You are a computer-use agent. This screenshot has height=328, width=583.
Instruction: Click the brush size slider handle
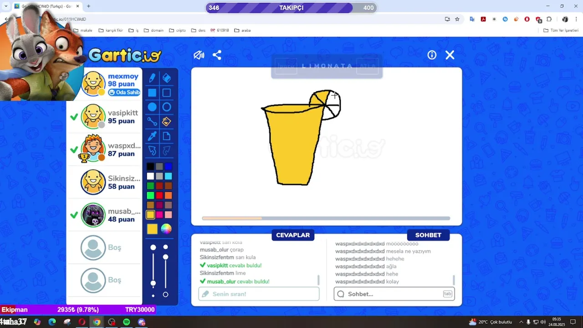(153, 283)
